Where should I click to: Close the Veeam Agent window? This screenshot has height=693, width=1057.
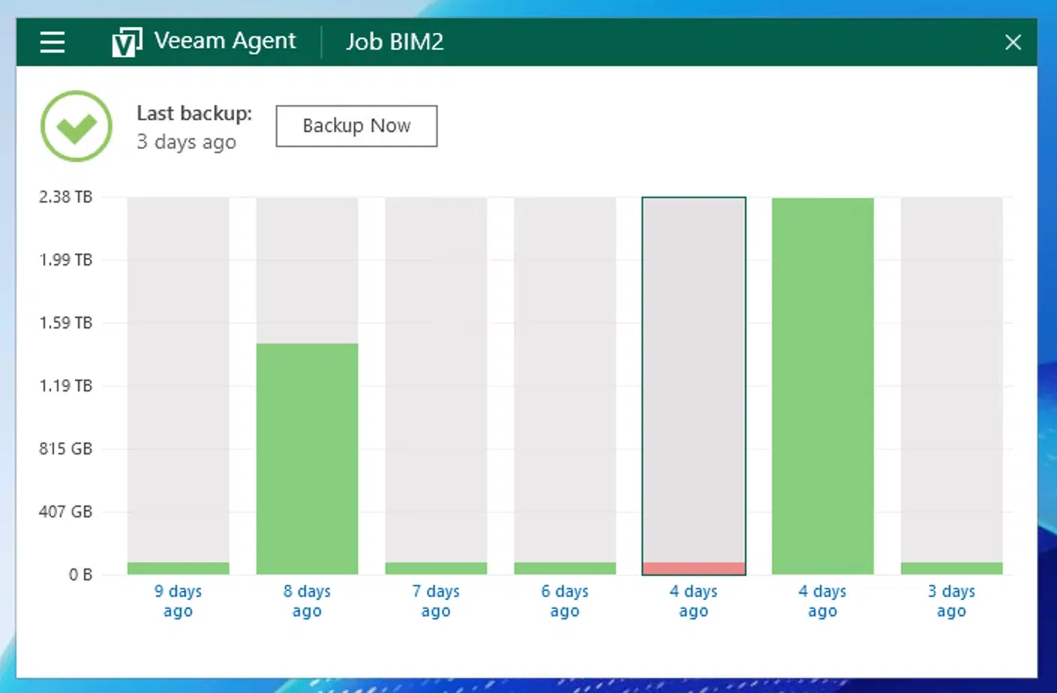click(1013, 42)
